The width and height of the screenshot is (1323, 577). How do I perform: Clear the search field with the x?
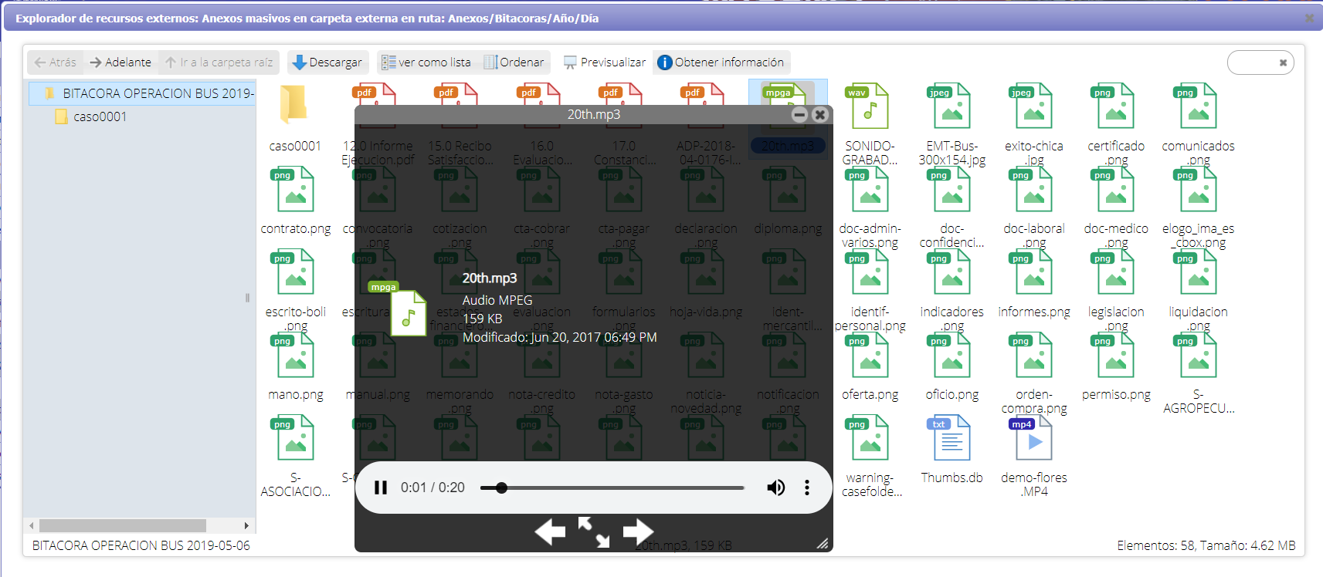coord(1283,63)
